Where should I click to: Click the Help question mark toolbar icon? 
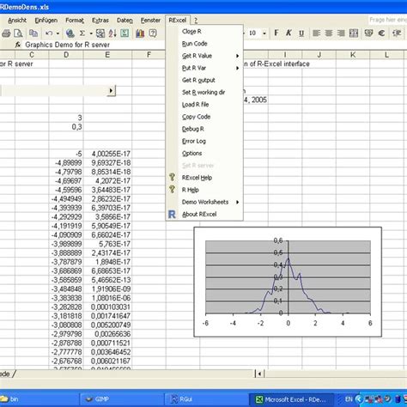[153, 33]
